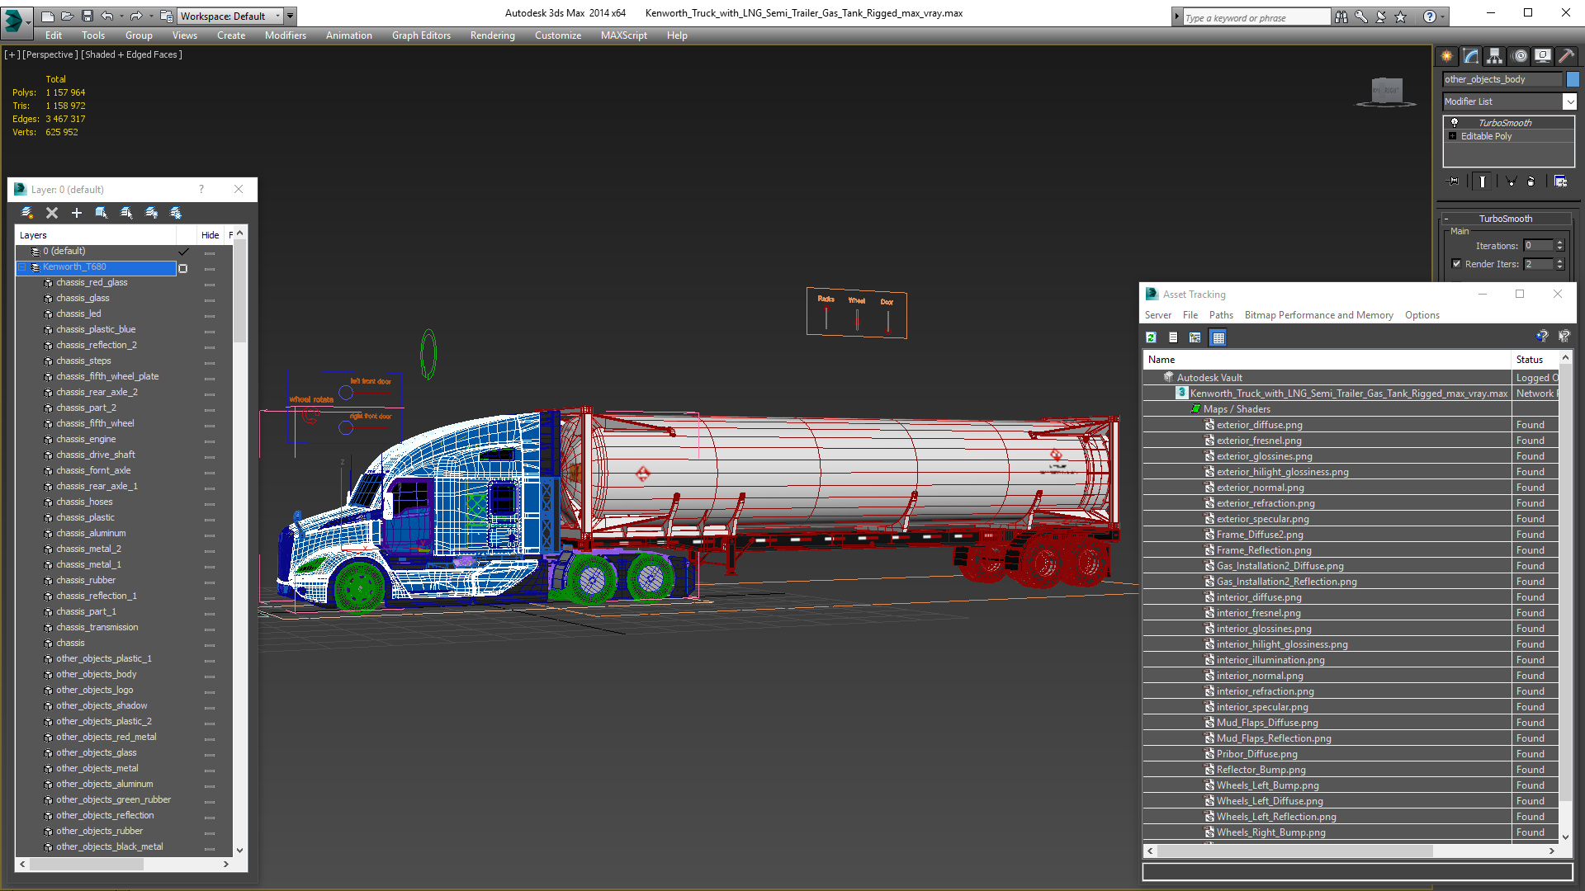Screen dimensions: 1585x891
Task: Click Remove Modifier from stack icon
Action: tap(1531, 181)
